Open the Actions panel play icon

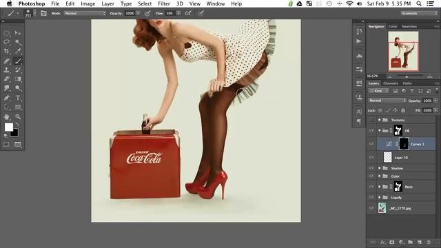click(x=359, y=41)
